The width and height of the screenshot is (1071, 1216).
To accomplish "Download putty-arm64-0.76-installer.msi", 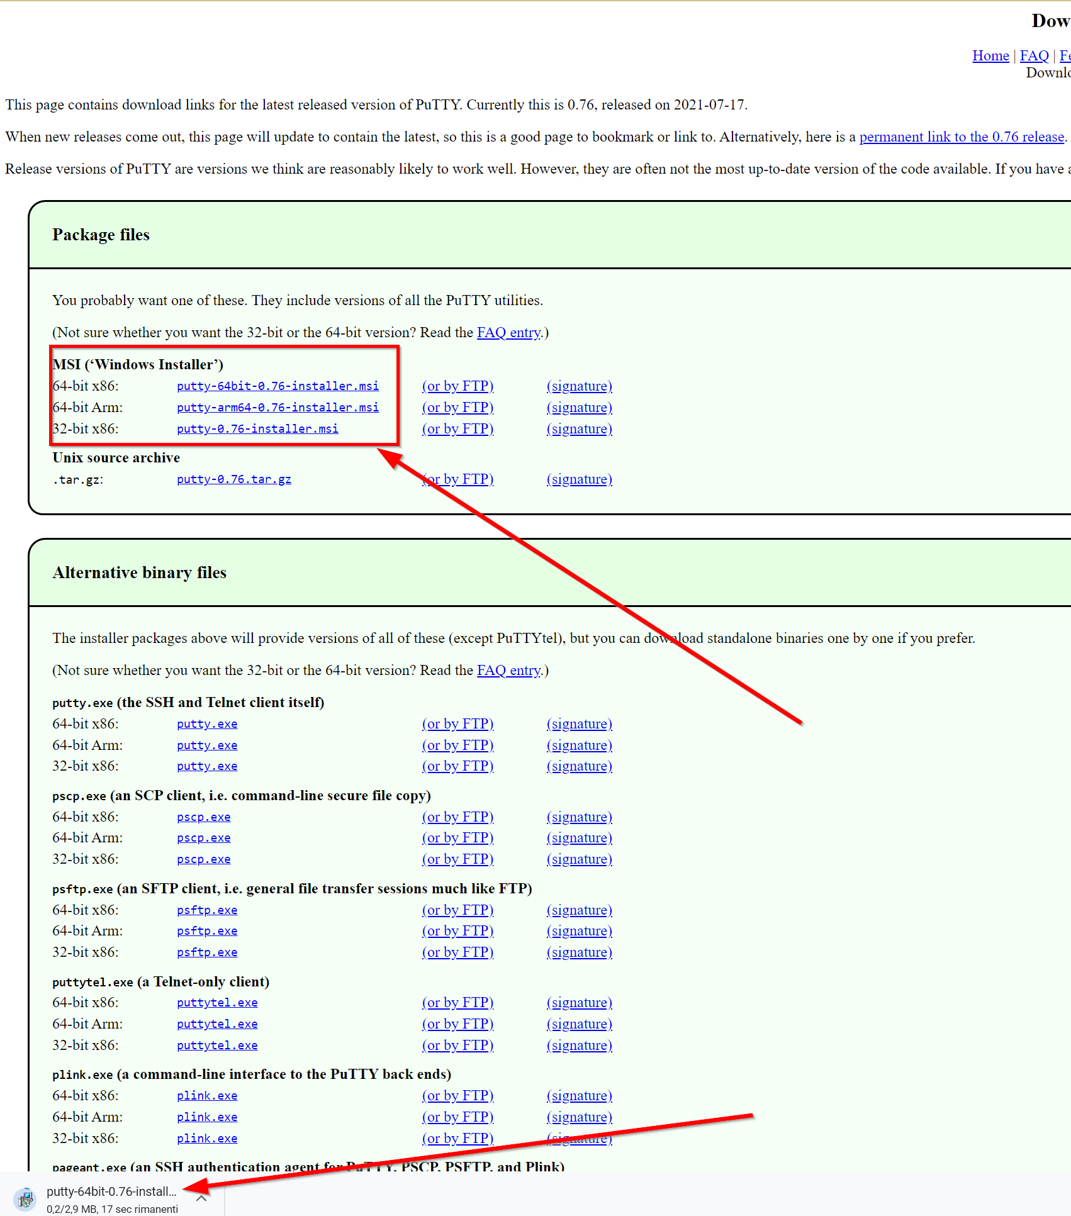I will click(x=278, y=407).
